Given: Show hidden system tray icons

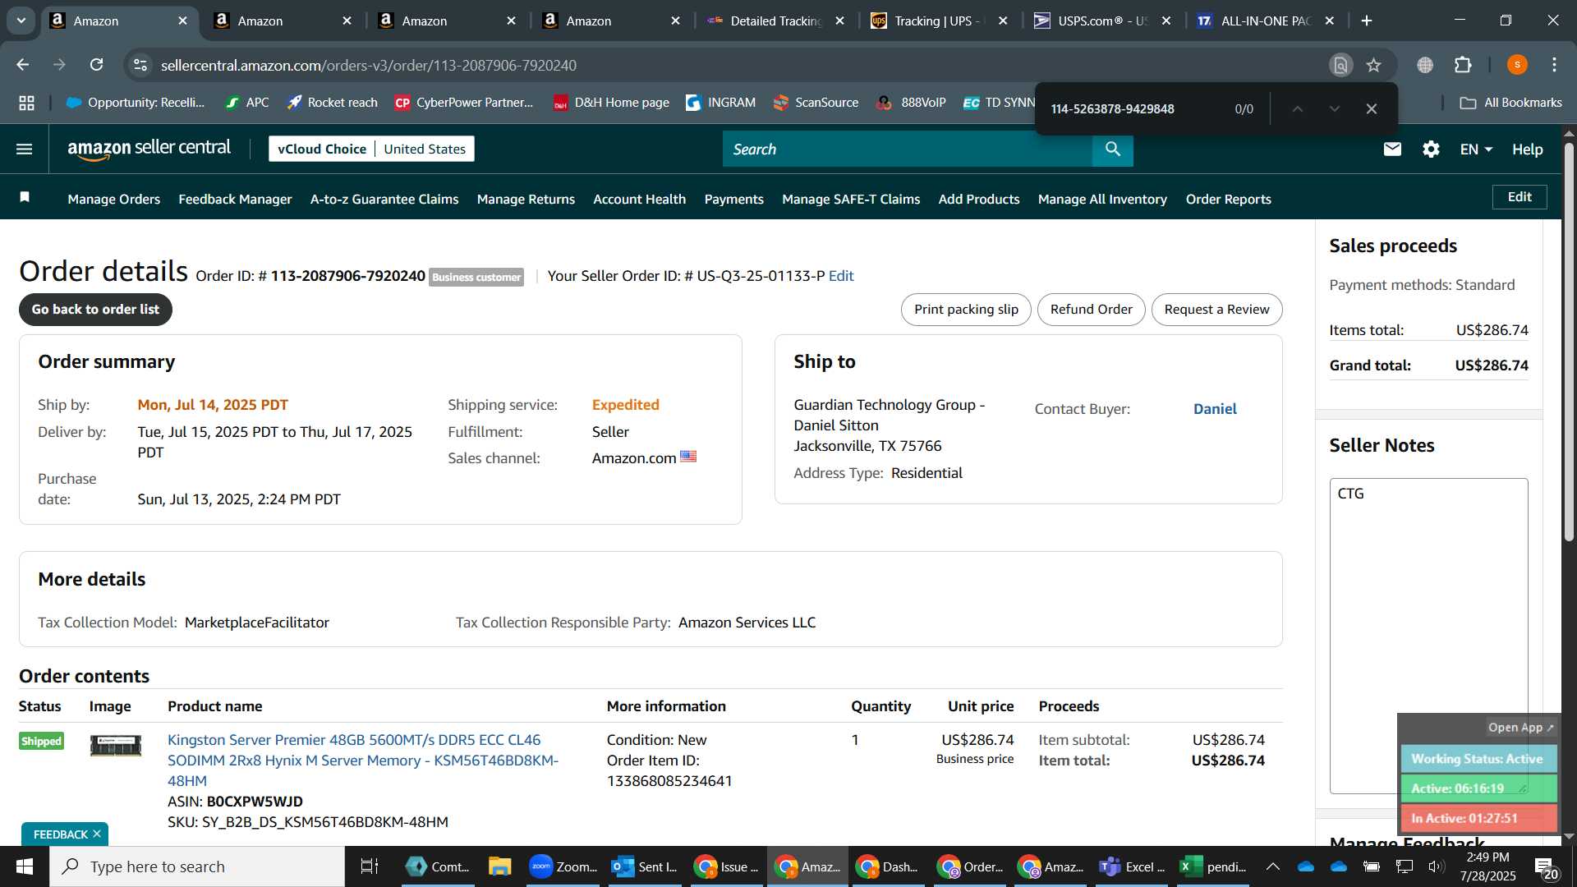Looking at the screenshot, I should pyautogui.click(x=1272, y=866).
